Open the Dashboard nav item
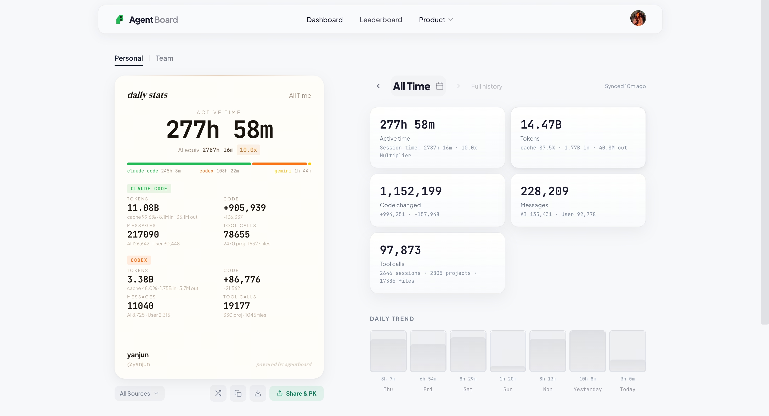 coord(325,20)
